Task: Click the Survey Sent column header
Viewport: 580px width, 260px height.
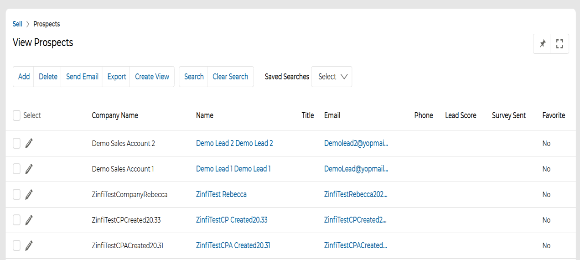Action: [x=509, y=115]
